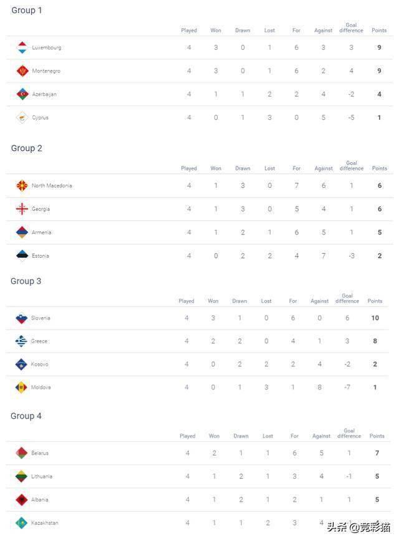Click Group 2 Points column header
The width and height of the screenshot is (399, 541).
(x=379, y=168)
